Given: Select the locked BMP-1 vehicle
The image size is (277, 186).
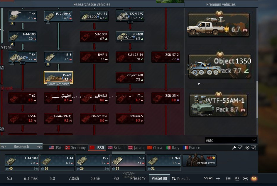Looking at the screenshot, I should tap(94, 57).
